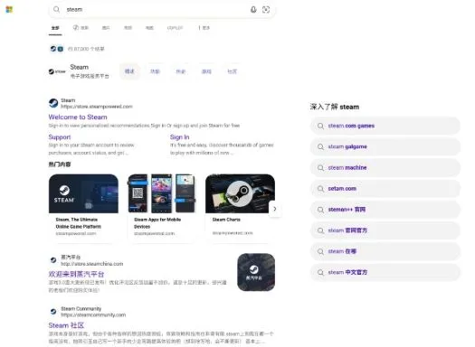Open the Steam entity title

pos(80,67)
